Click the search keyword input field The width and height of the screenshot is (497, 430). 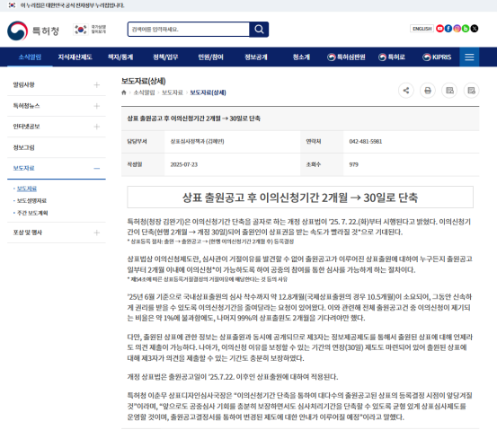(189, 30)
